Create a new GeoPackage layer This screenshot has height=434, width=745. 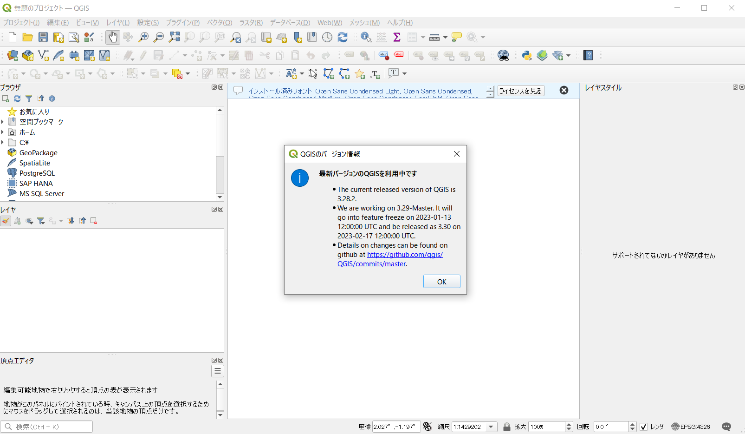pyautogui.click(x=28, y=55)
